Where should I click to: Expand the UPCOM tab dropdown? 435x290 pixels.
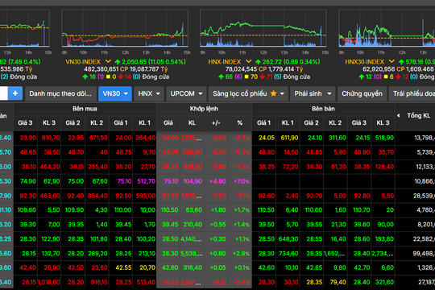[x=201, y=93]
